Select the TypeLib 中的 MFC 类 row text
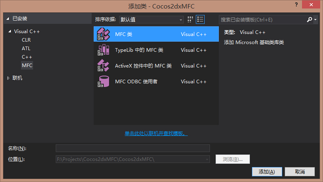This screenshot has width=323, height=182. (x=139, y=50)
